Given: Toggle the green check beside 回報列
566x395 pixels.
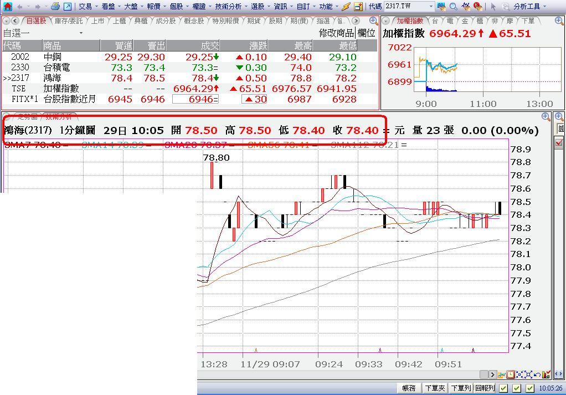Looking at the screenshot, I should coord(503,388).
